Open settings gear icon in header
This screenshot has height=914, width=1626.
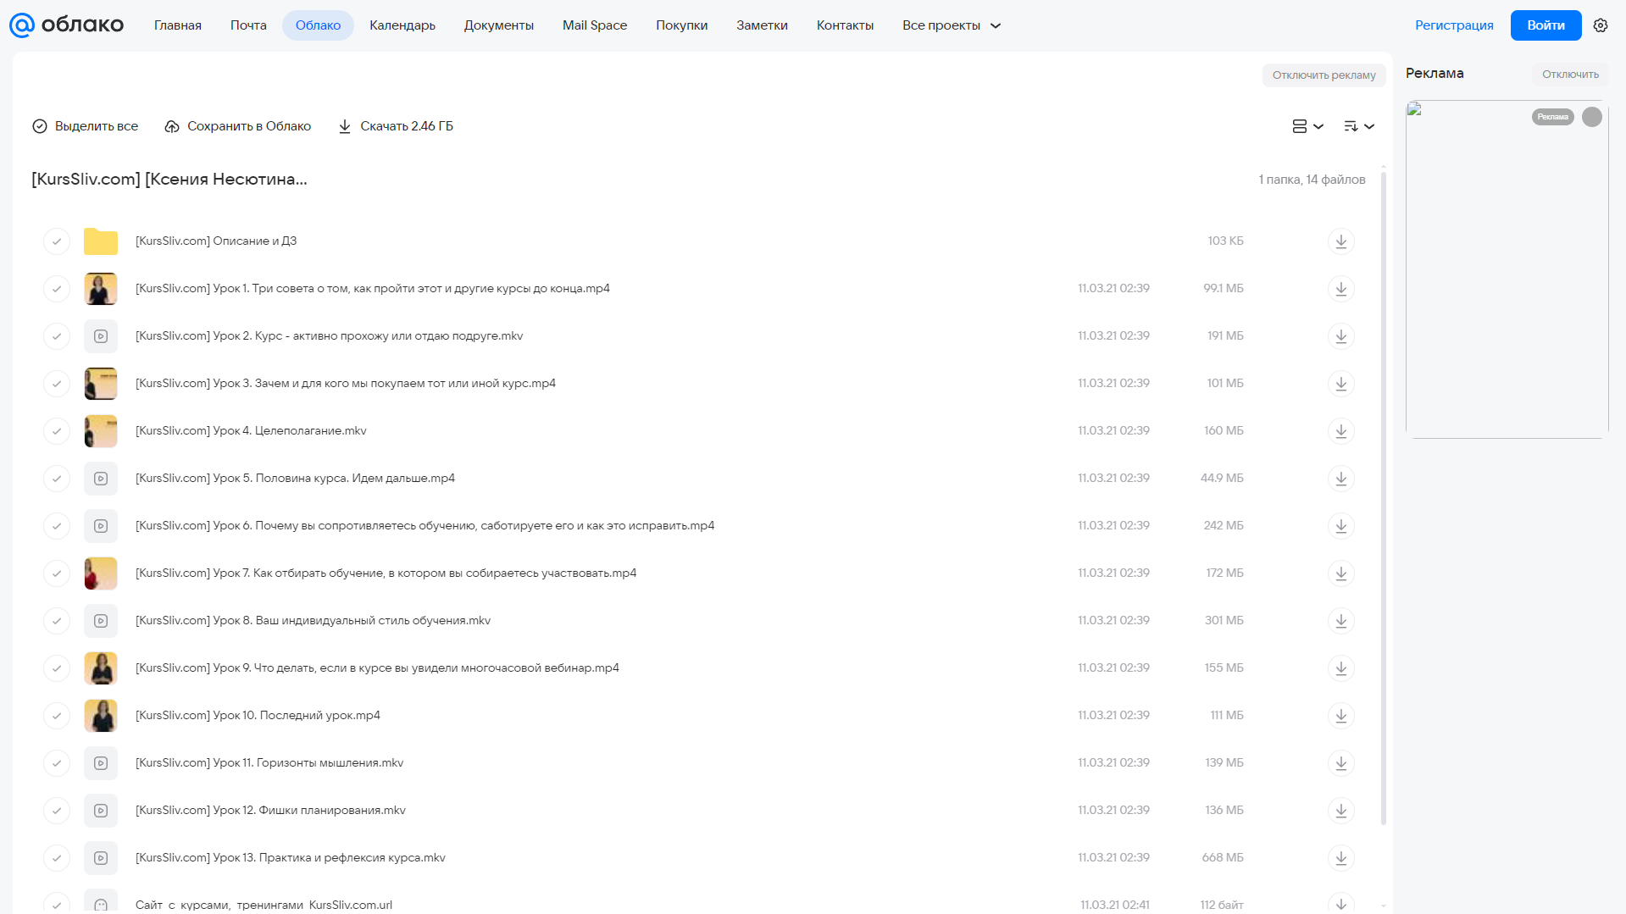1601,25
